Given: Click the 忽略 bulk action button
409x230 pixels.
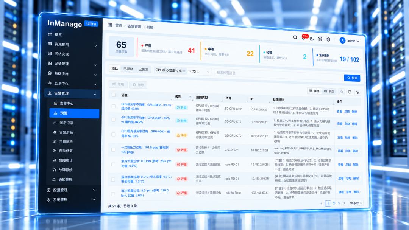Looking at the screenshot, I should [118, 84].
